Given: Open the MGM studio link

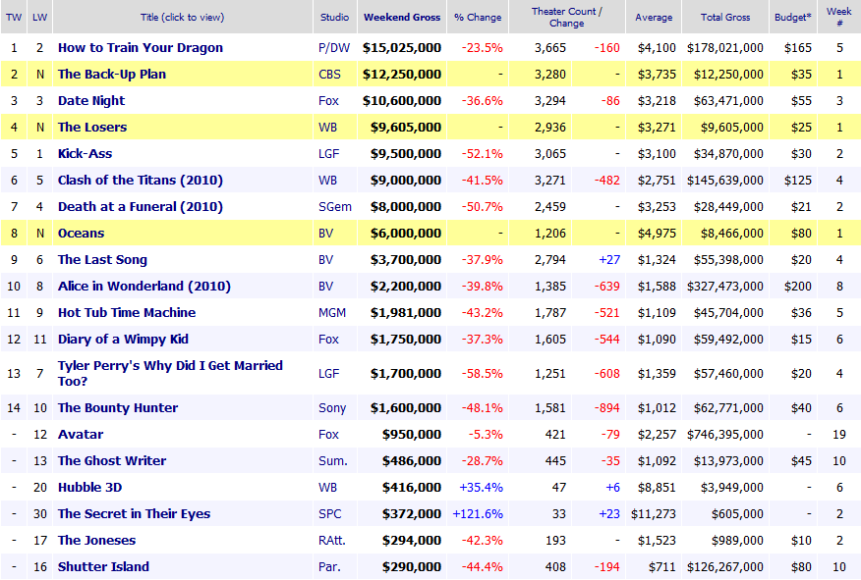Looking at the screenshot, I should (332, 312).
